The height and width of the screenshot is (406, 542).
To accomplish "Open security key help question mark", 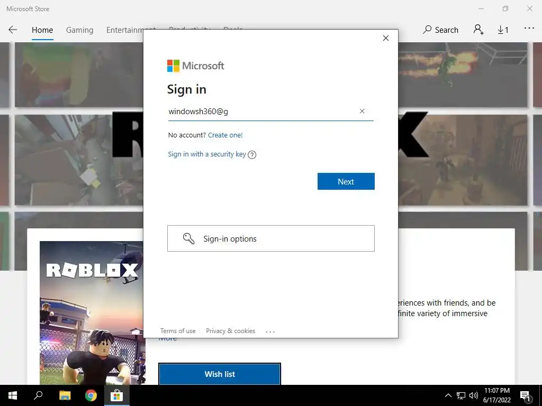I will (252, 155).
